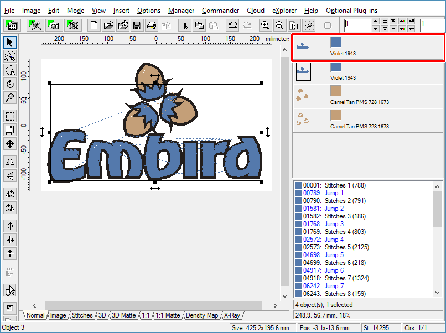This screenshot has width=446, height=333.
Task: Open the Mode menu
Action: (75, 11)
